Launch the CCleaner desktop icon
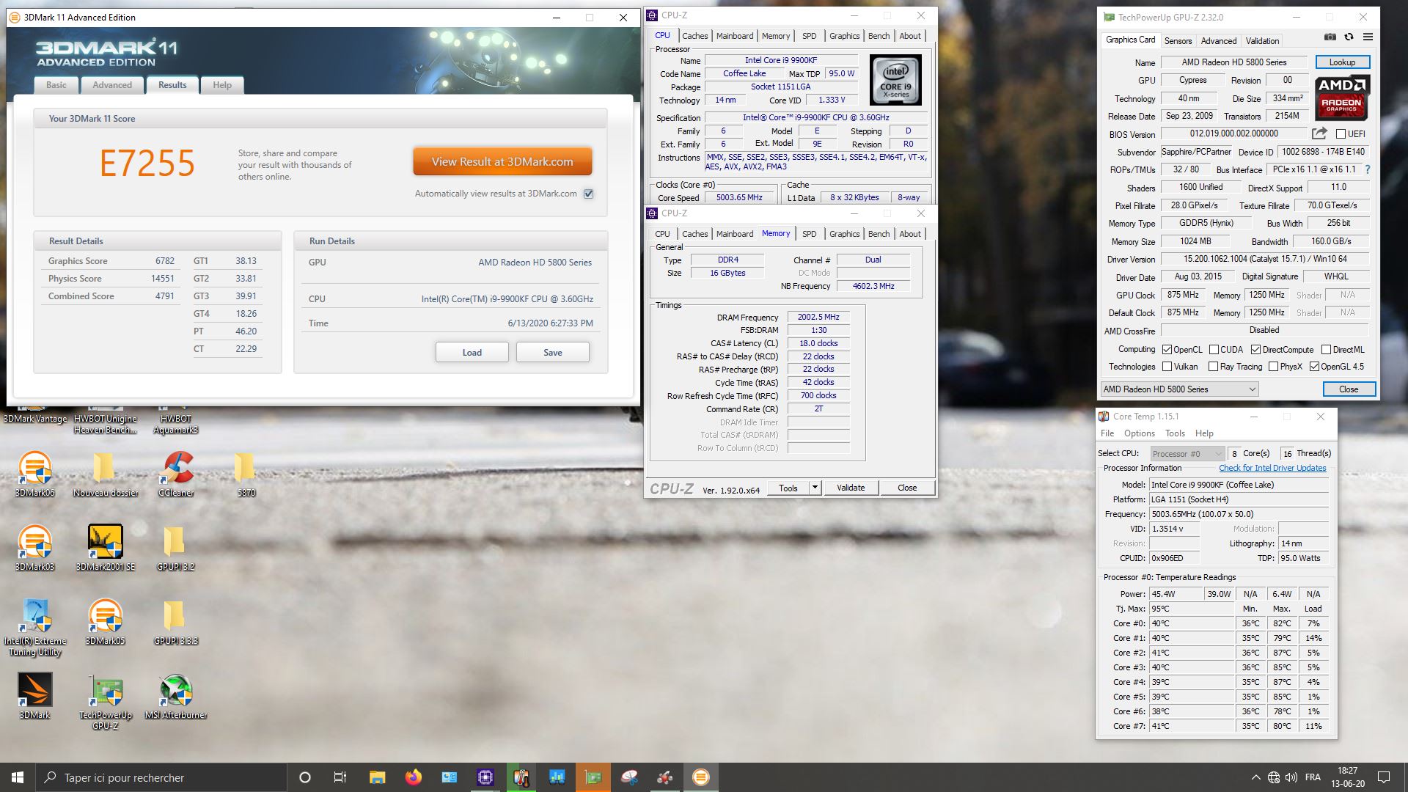Image resolution: width=1408 pixels, height=792 pixels. point(176,474)
